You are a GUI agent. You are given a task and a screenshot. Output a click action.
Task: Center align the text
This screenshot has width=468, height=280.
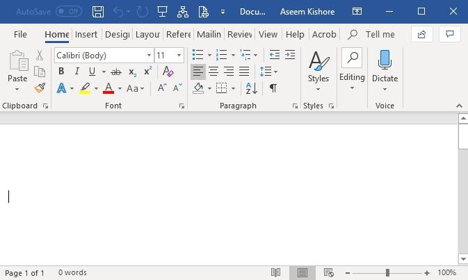click(x=213, y=72)
